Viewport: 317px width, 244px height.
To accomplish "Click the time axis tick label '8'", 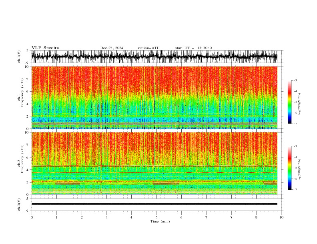I will [x=231, y=217].
